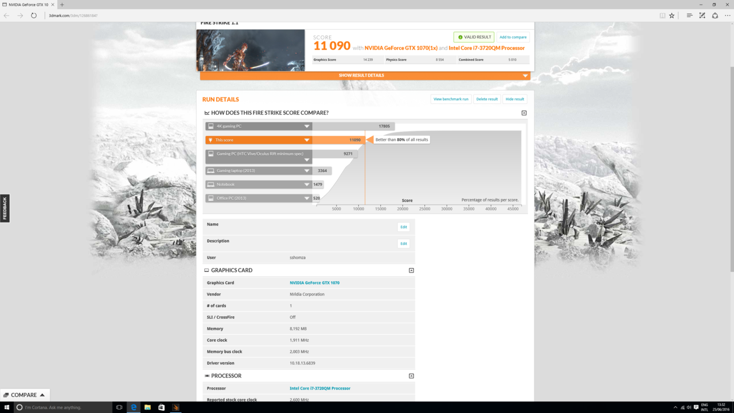Click the Hide result button
This screenshot has height=413, width=734.
[515, 99]
